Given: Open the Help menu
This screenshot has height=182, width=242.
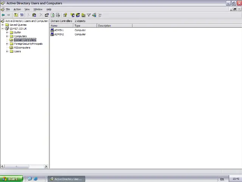Looking at the screenshot, I should [49, 9].
